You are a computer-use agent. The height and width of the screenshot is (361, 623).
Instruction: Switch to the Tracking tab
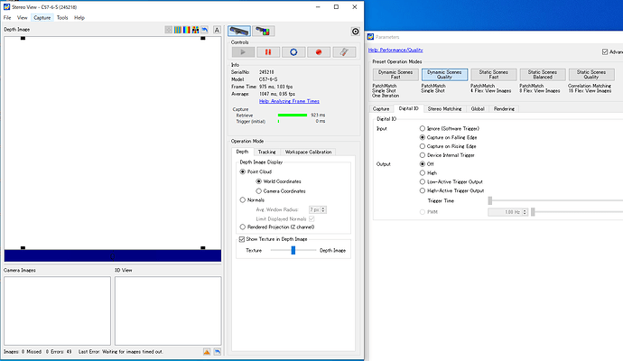tap(266, 153)
